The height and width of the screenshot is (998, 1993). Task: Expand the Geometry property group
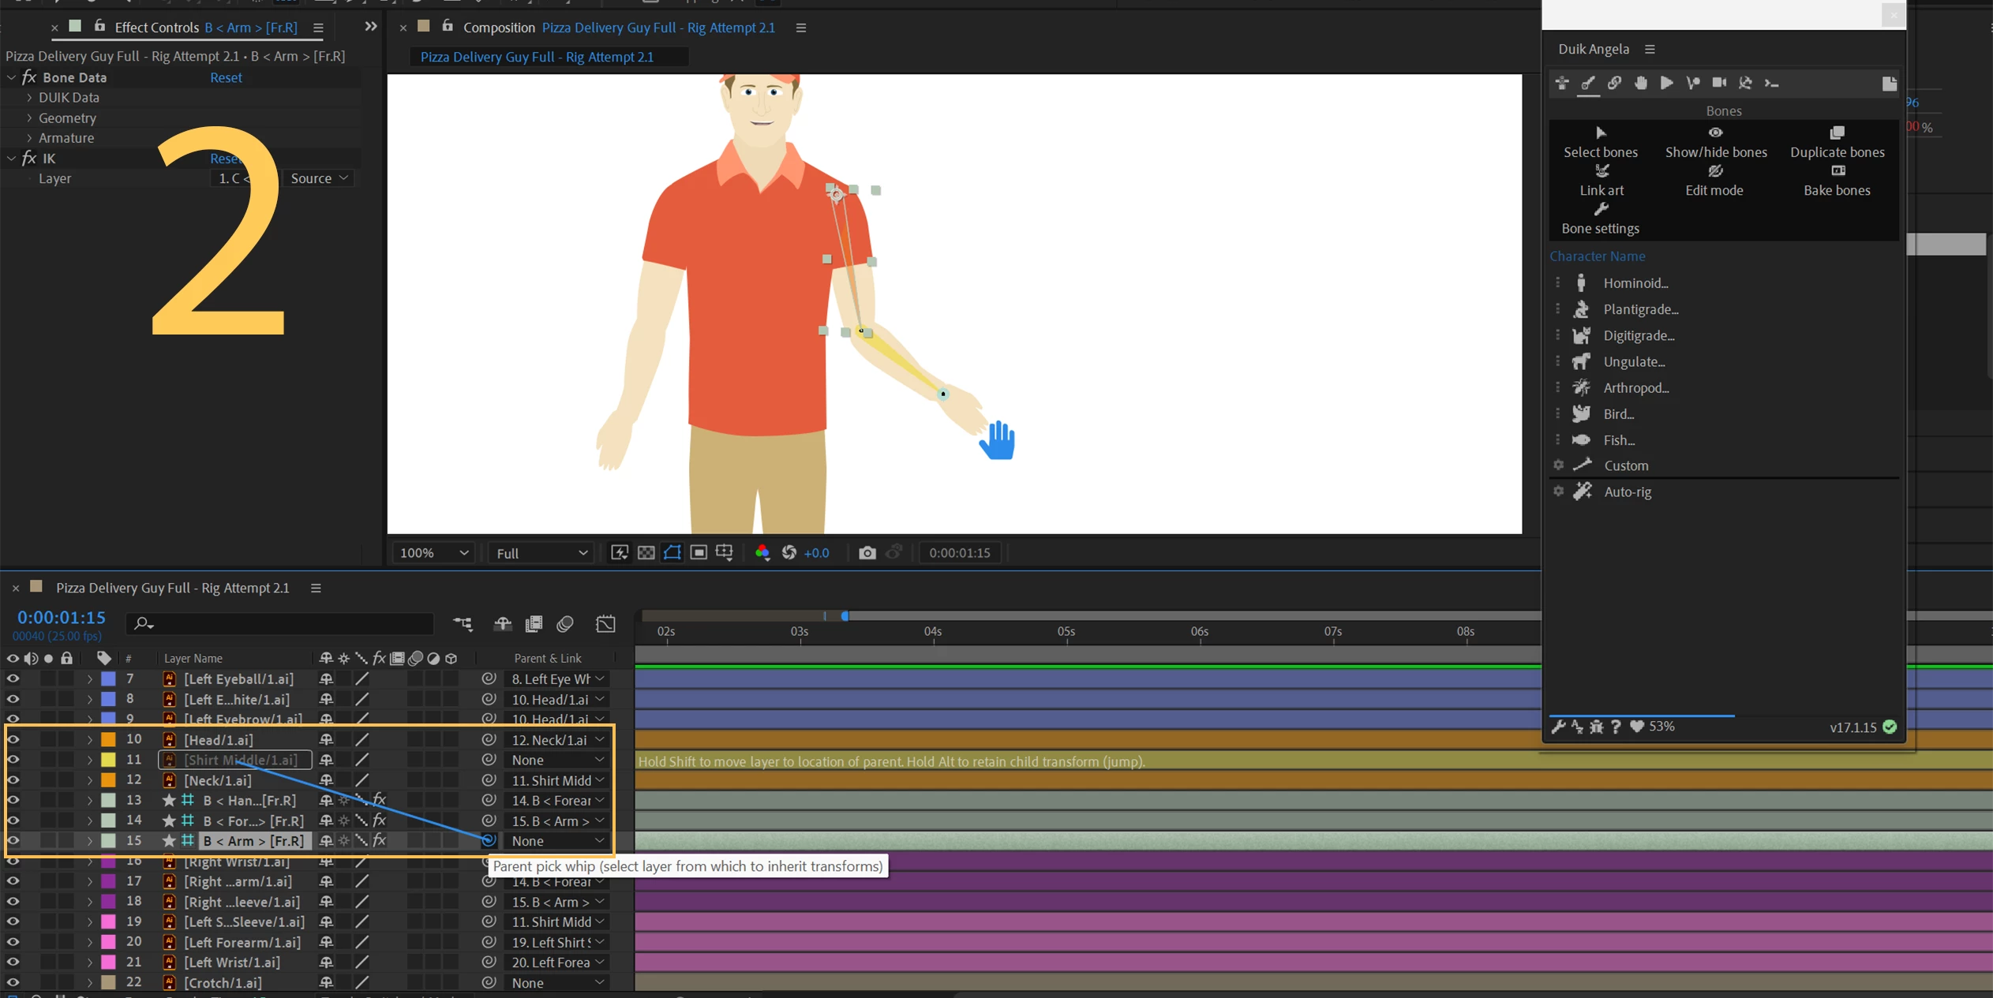click(29, 118)
